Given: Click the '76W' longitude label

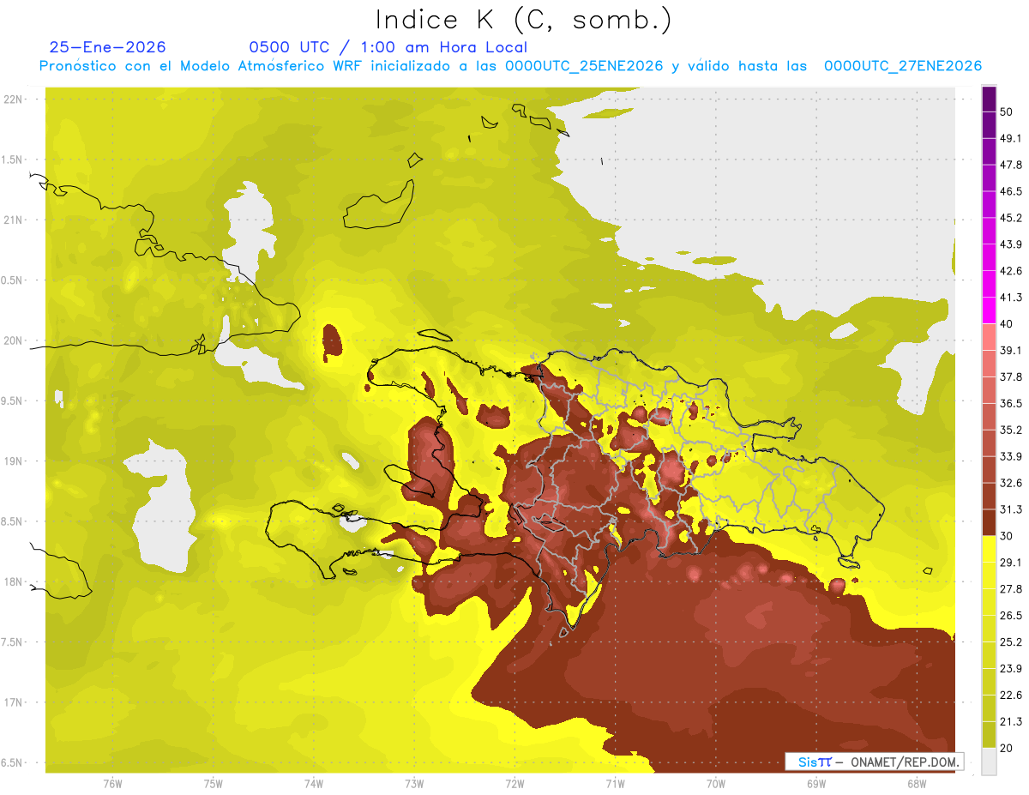Looking at the screenshot, I should (x=112, y=784).
